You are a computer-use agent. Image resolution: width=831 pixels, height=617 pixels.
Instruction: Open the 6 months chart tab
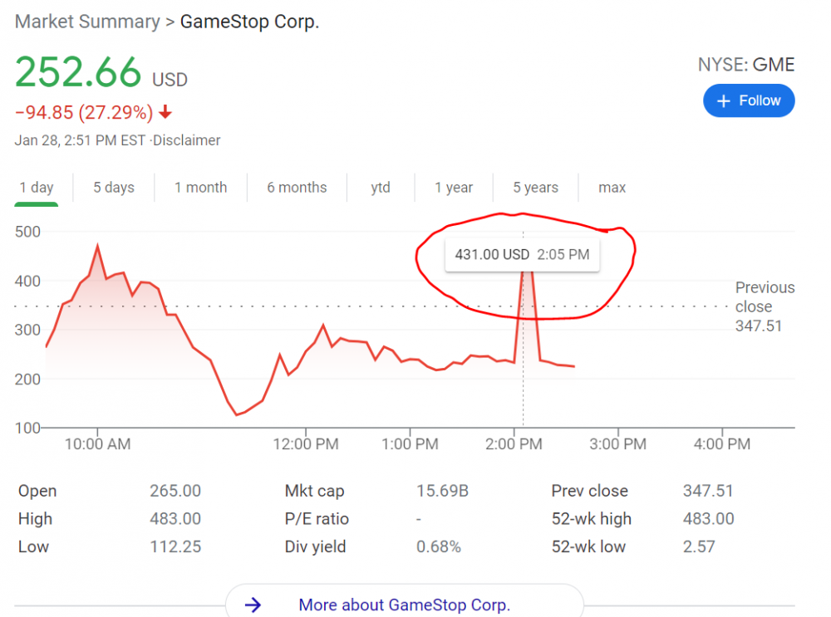[297, 188]
